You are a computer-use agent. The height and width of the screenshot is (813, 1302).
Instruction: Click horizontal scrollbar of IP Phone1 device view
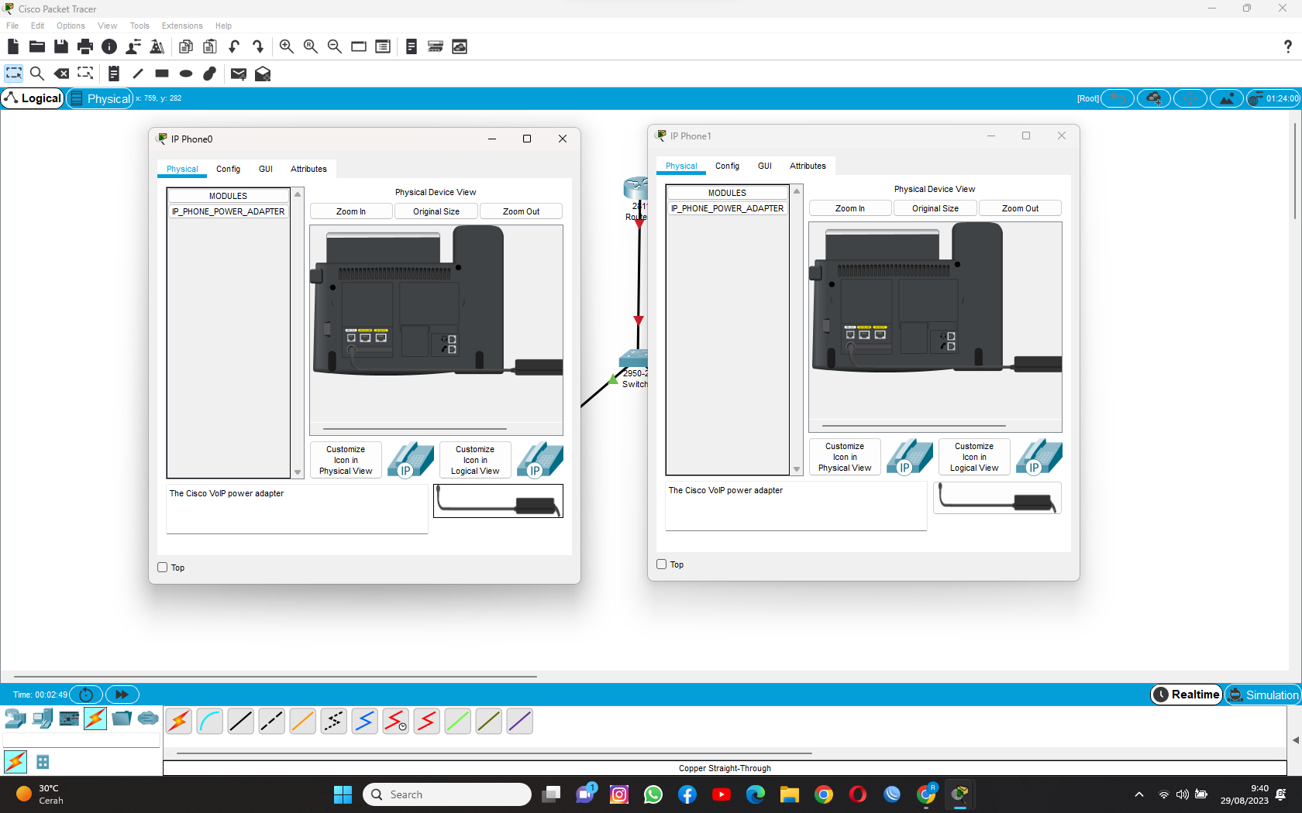[914, 425]
